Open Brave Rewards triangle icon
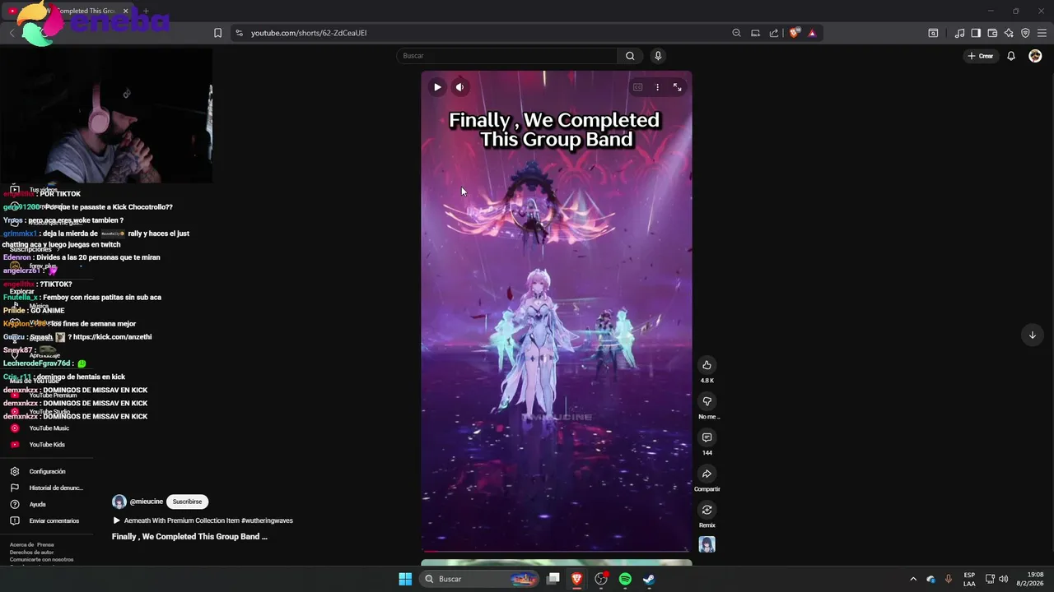Image resolution: width=1054 pixels, height=592 pixels. point(812,33)
